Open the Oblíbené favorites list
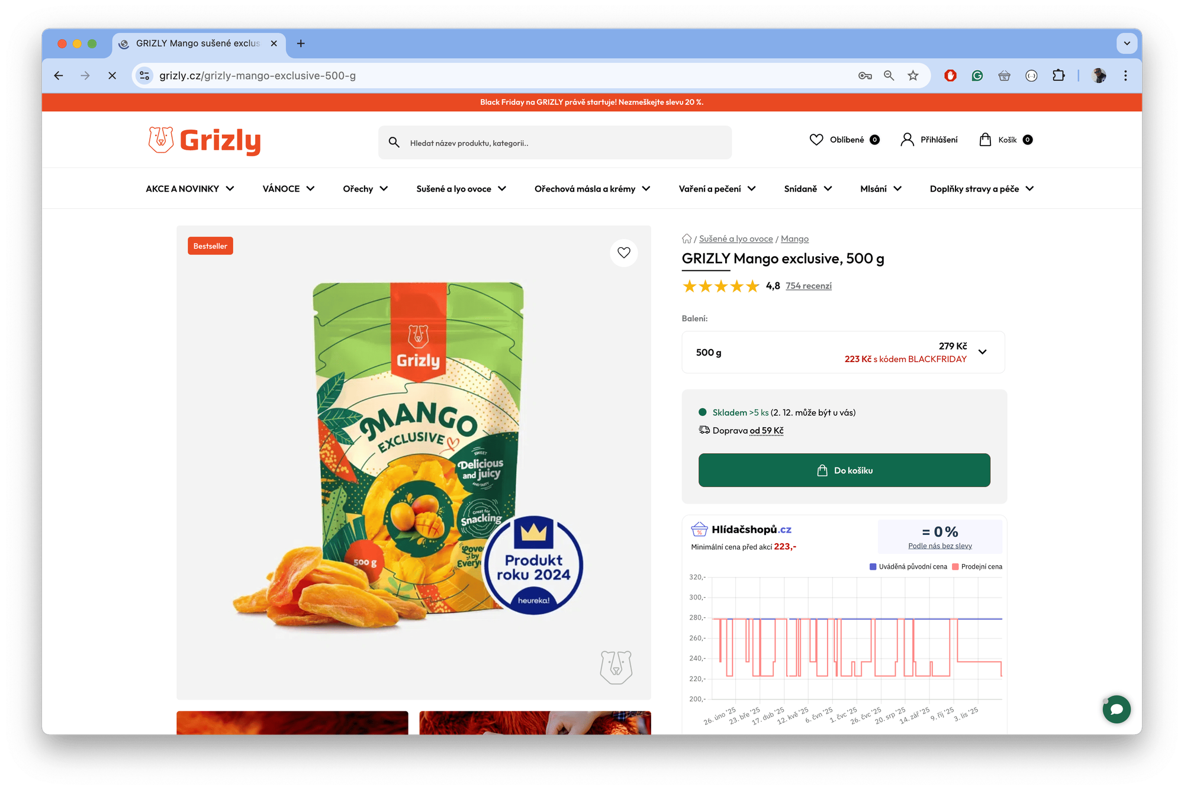This screenshot has height=790, width=1184. [844, 140]
